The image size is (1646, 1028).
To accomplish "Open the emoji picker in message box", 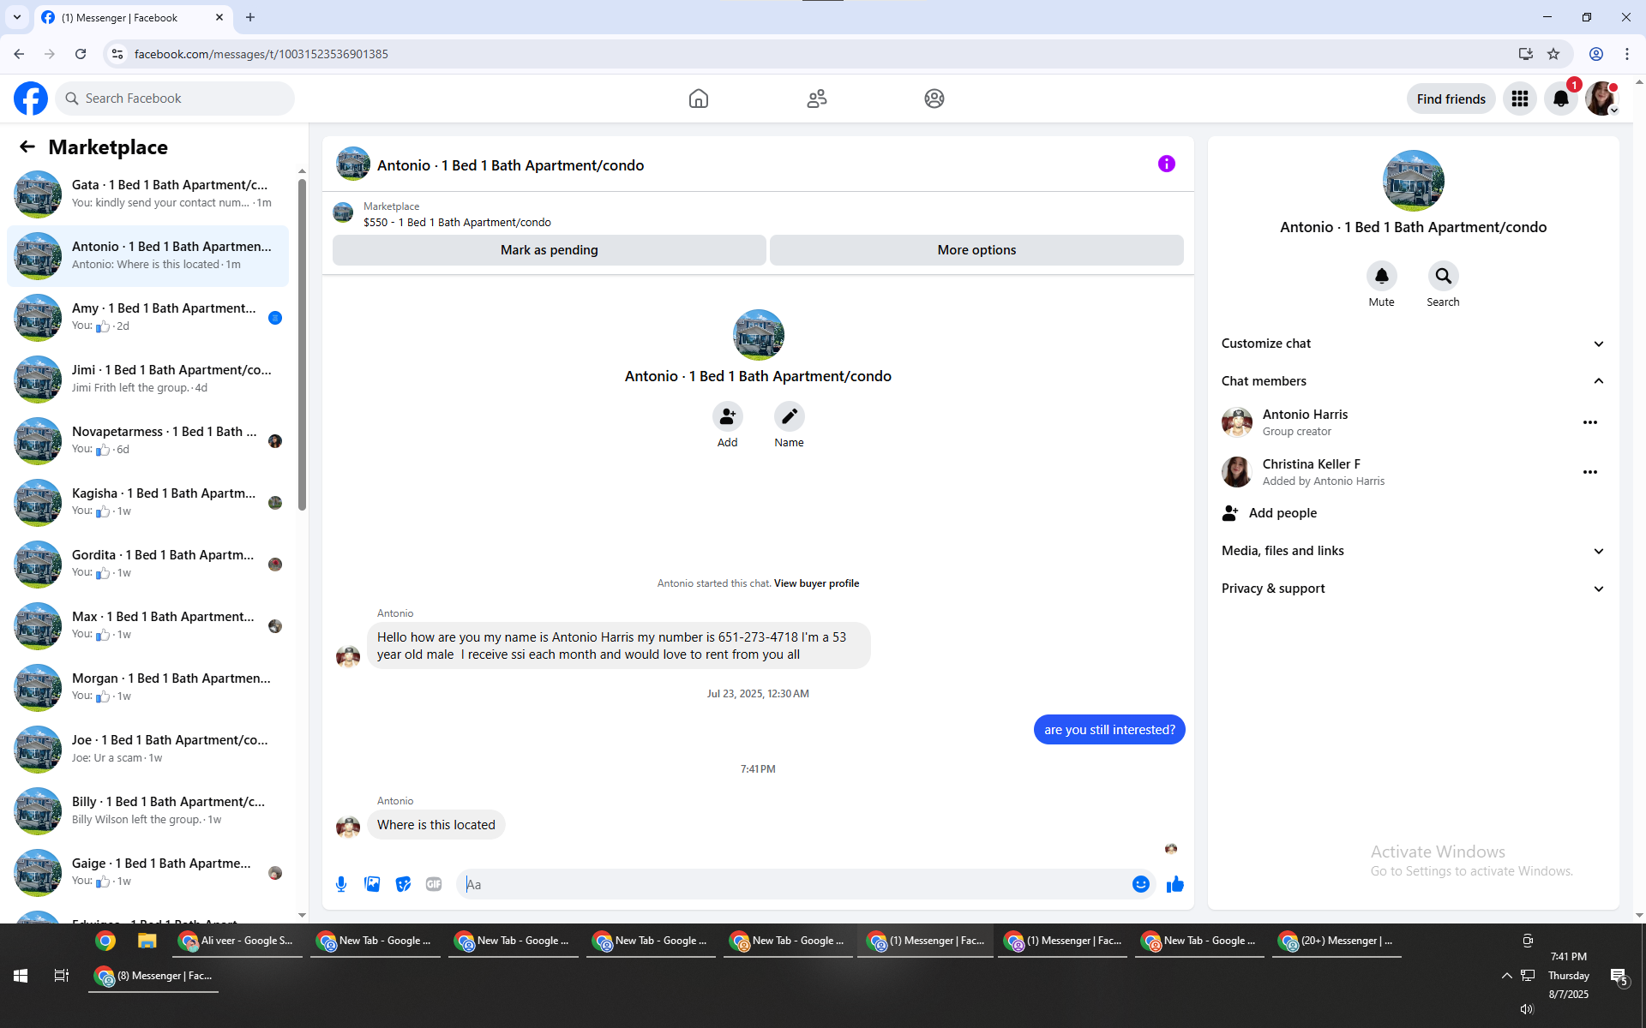I will tap(1141, 884).
